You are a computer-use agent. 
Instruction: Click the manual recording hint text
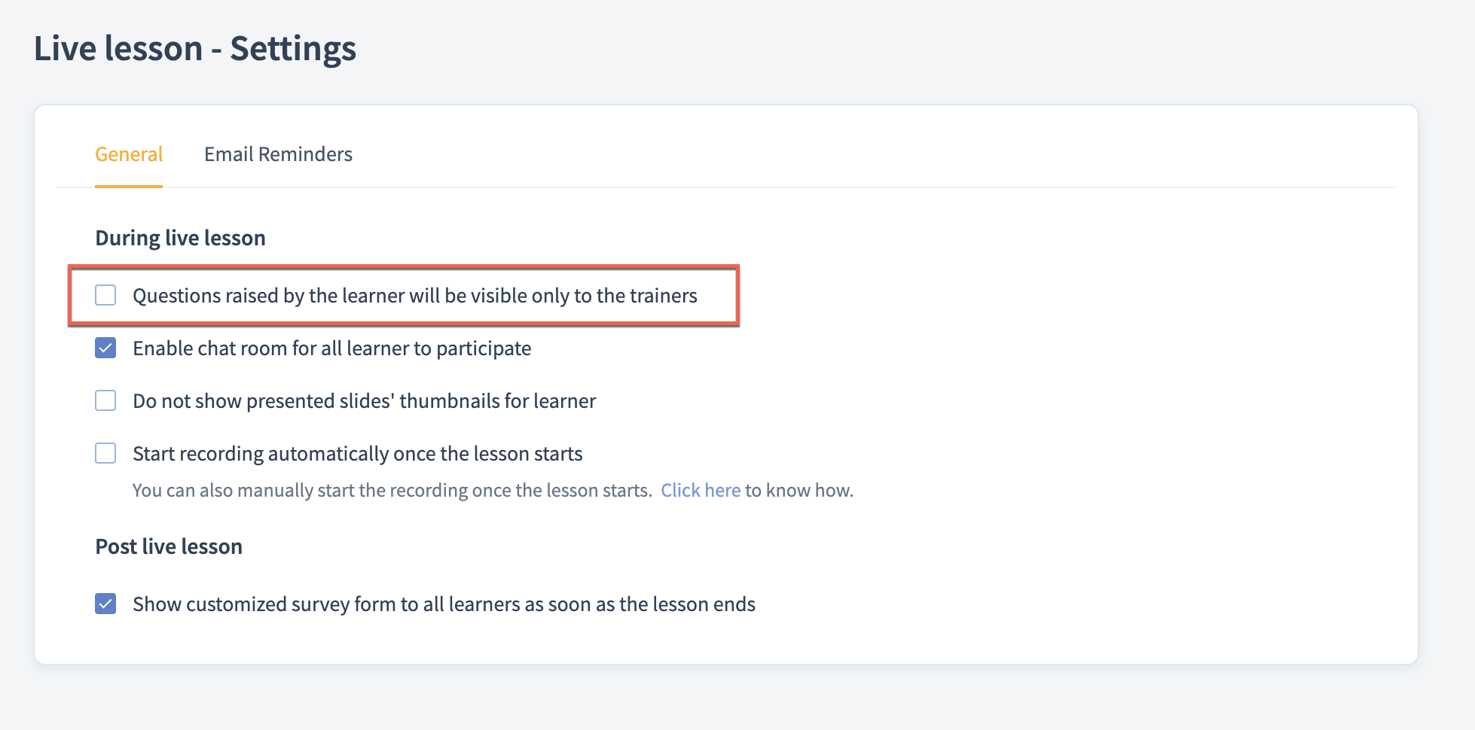point(392,491)
